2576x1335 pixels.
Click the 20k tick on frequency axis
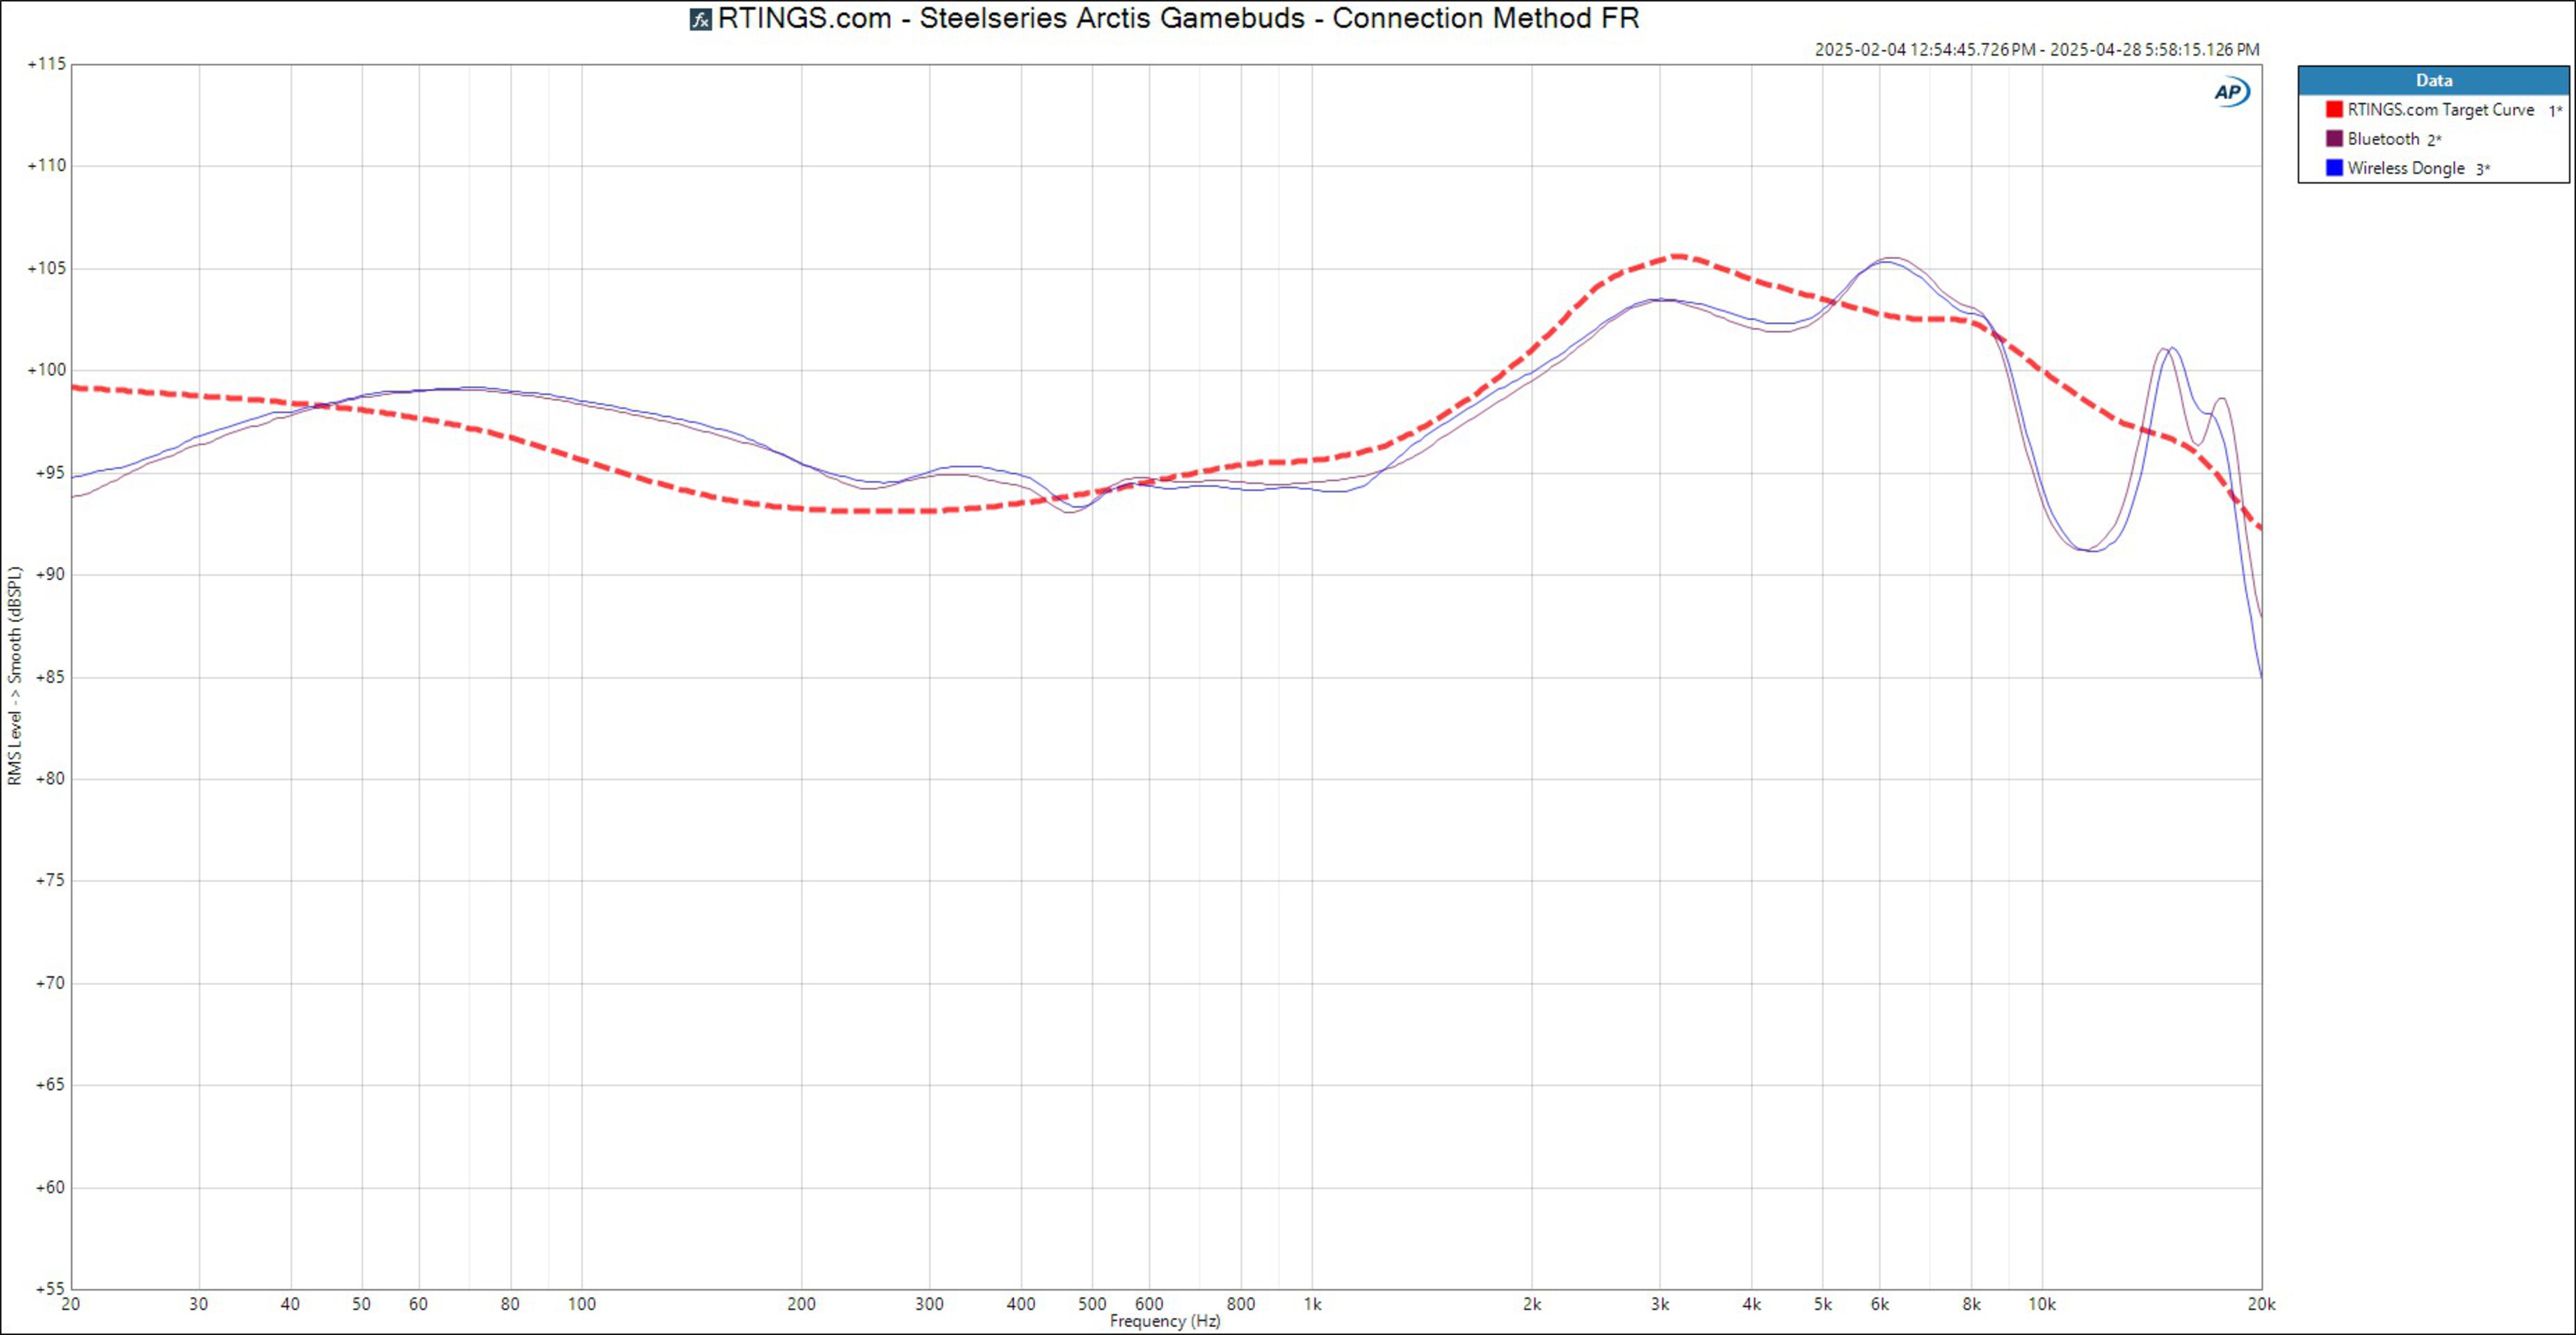[2261, 1304]
